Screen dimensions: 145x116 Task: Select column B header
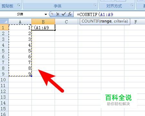43,22
